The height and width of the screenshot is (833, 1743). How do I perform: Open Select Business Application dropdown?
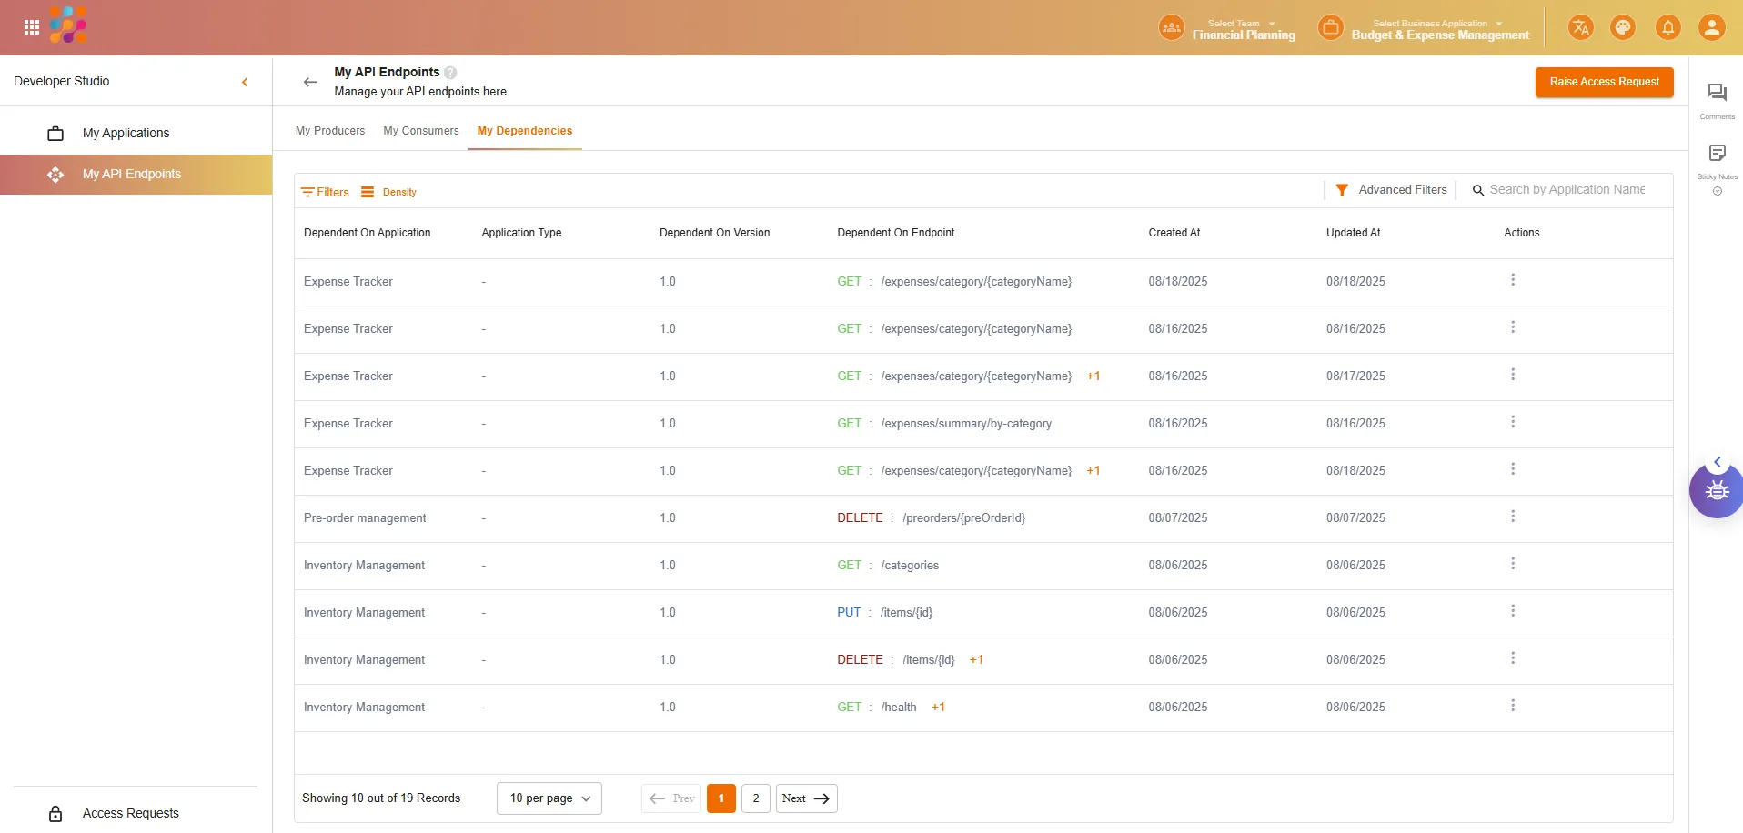1439,28
